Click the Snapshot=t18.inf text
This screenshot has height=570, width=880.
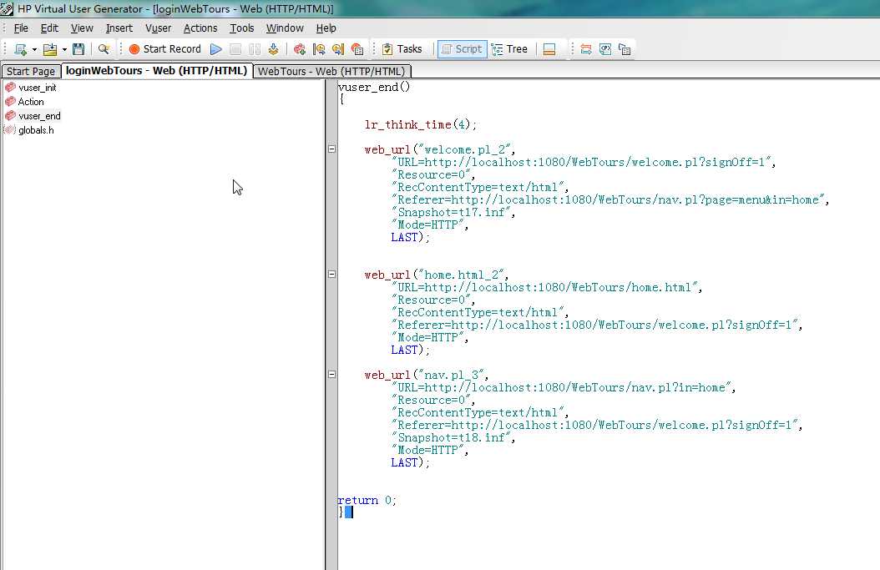(x=453, y=437)
